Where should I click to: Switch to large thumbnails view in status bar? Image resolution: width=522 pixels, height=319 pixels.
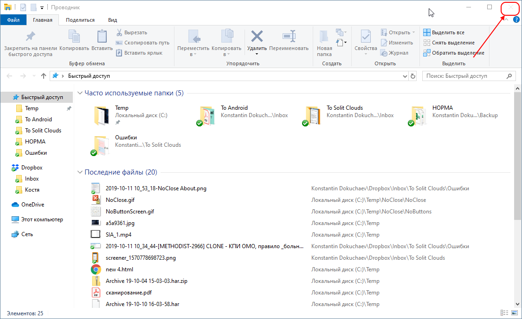(514, 313)
